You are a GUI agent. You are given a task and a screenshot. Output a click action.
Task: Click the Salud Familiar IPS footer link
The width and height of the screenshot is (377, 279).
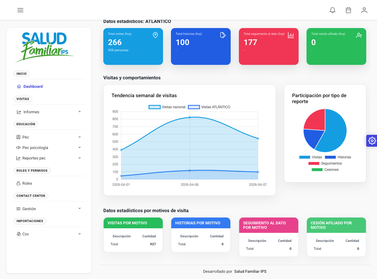click(250, 271)
